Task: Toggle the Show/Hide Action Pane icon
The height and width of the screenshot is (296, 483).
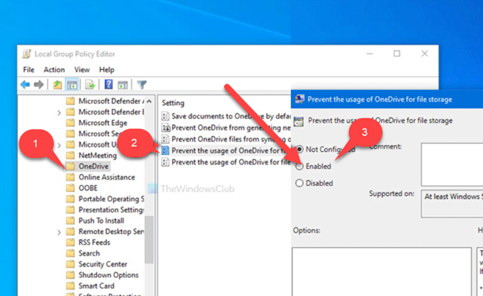Action: (x=123, y=84)
